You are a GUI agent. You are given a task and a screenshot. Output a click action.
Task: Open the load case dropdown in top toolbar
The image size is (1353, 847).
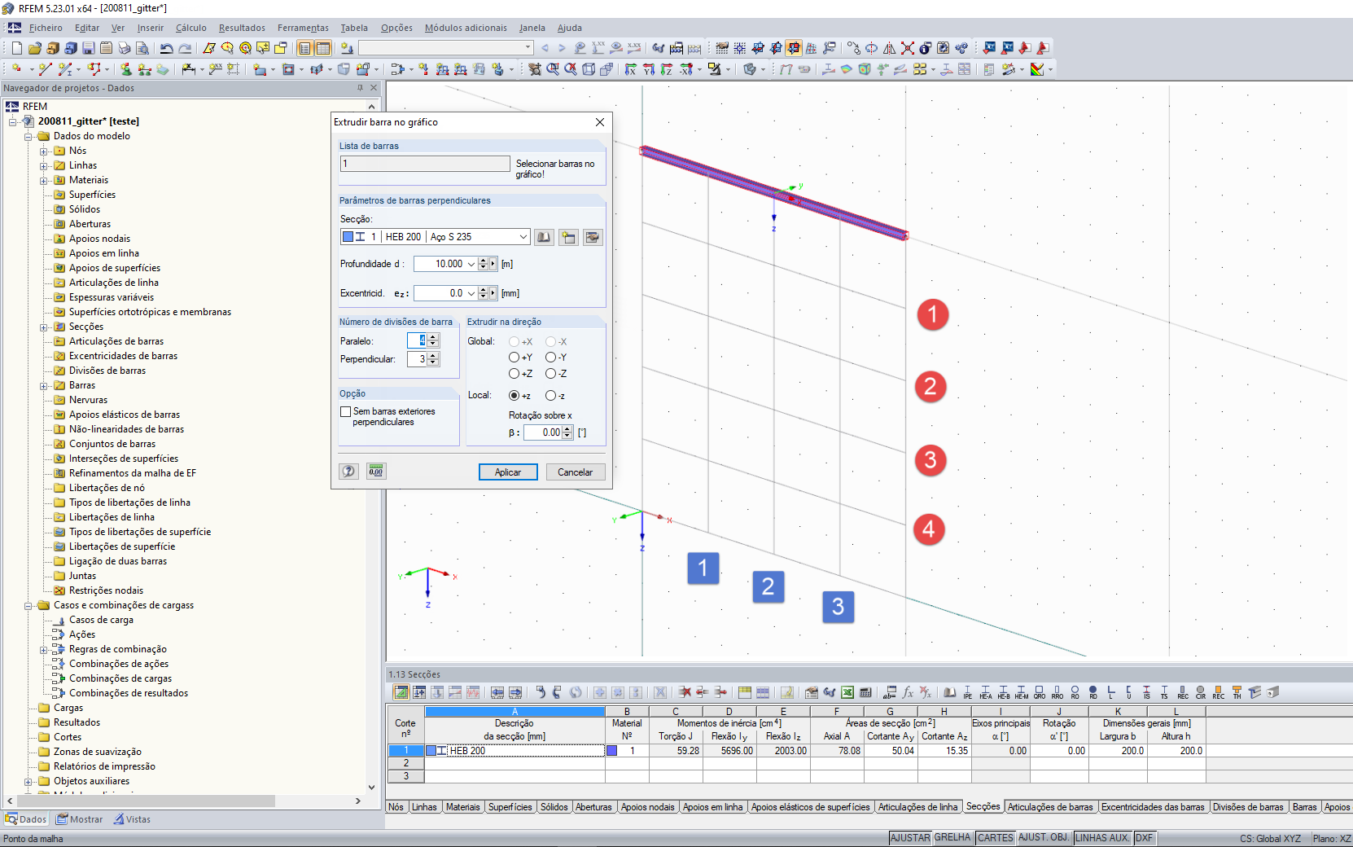[528, 48]
